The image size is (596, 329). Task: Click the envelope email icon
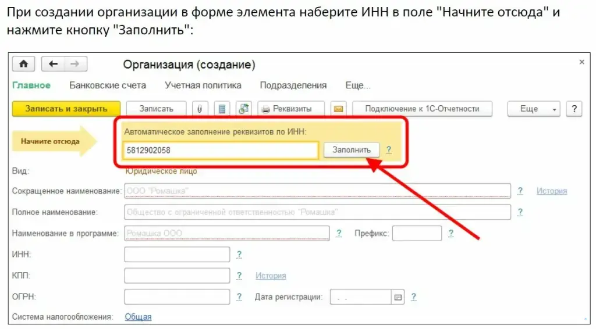click(x=338, y=109)
